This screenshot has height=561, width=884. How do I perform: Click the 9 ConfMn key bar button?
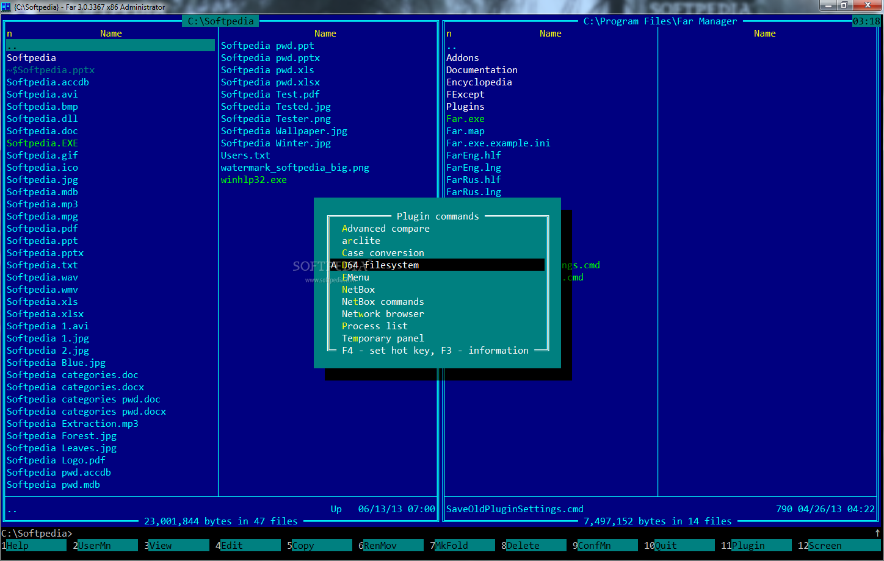coord(605,546)
